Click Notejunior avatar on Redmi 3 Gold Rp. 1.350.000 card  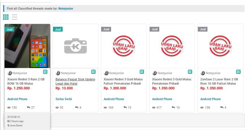click(154, 73)
